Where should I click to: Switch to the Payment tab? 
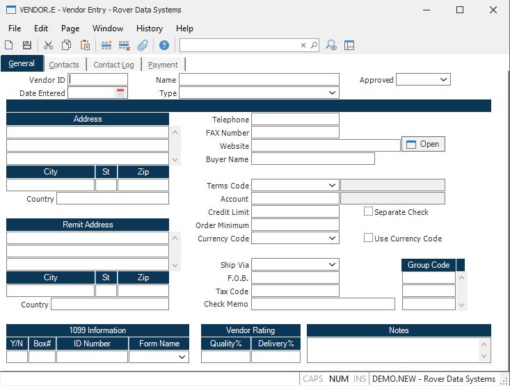(163, 65)
